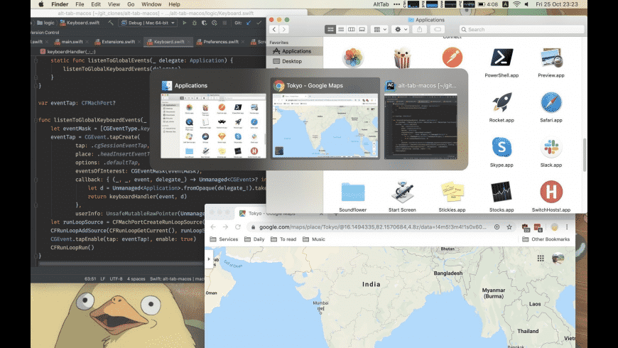The image size is (618, 348).
Task: Click Chrome address bar URL
Action: [x=372, y=227]
